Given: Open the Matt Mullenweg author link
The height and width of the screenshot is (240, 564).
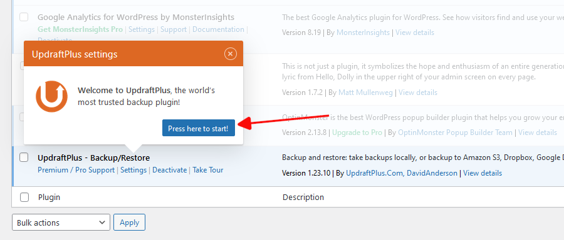Looking at the screenshot, I should (366, 92).
